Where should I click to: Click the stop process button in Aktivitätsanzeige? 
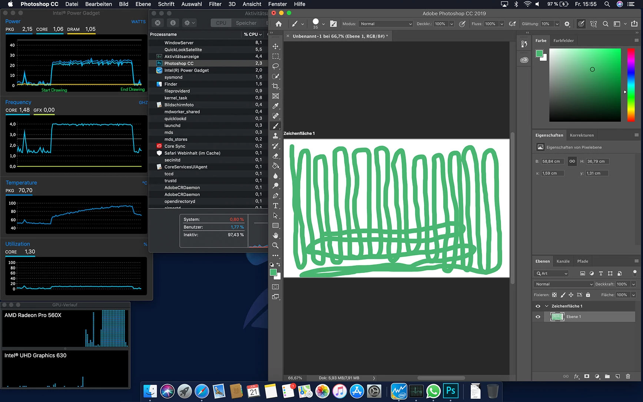click(158, 23)
